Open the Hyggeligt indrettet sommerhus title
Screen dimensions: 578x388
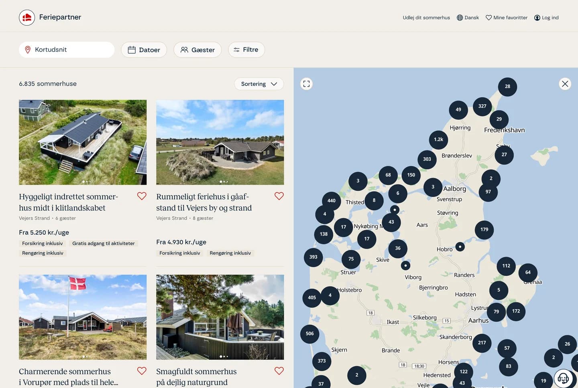click(68, 202)
